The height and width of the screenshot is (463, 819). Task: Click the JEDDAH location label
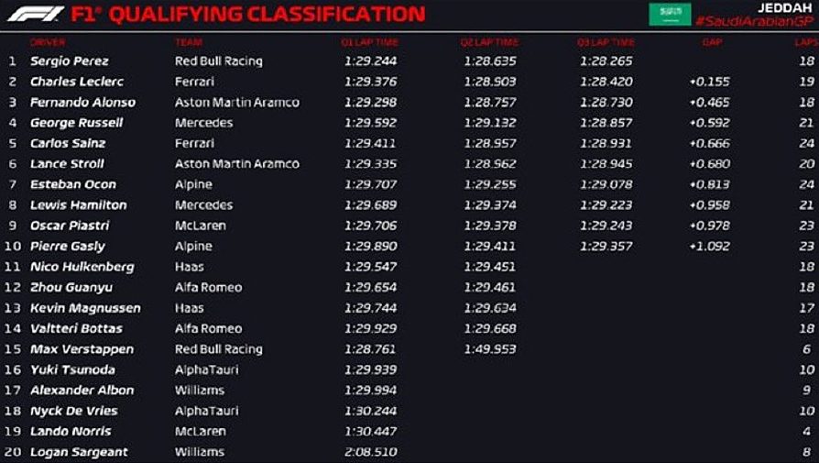point(784,8)
